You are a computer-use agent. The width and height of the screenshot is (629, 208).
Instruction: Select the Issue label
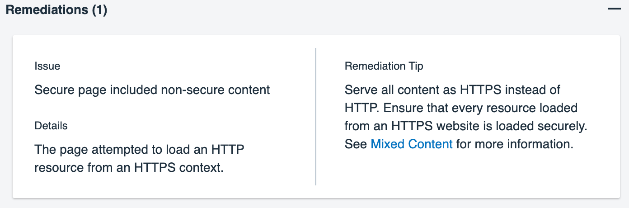[x=47, y=66]
